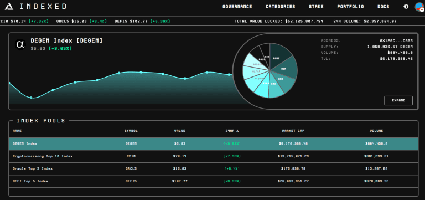Screen dimensions: 425x200
Task: Open the Portfolio link
Action: pyautogui.click(x=350, y=7)
